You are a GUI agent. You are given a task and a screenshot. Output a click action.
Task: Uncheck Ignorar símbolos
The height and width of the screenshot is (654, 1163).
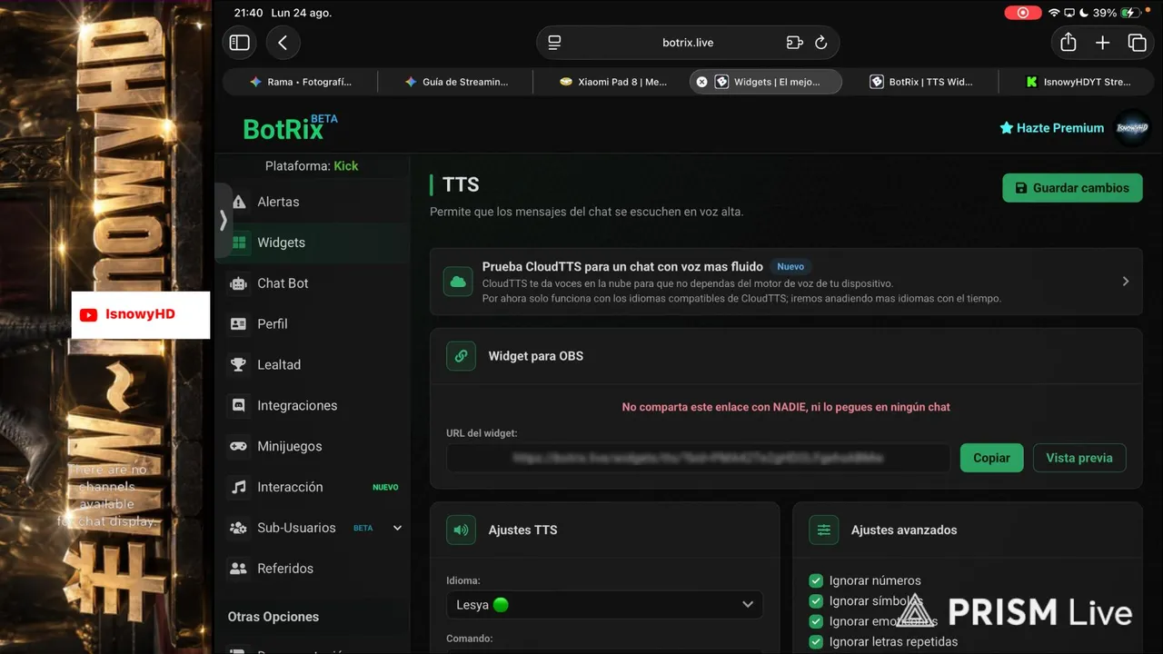pos(816,601)
